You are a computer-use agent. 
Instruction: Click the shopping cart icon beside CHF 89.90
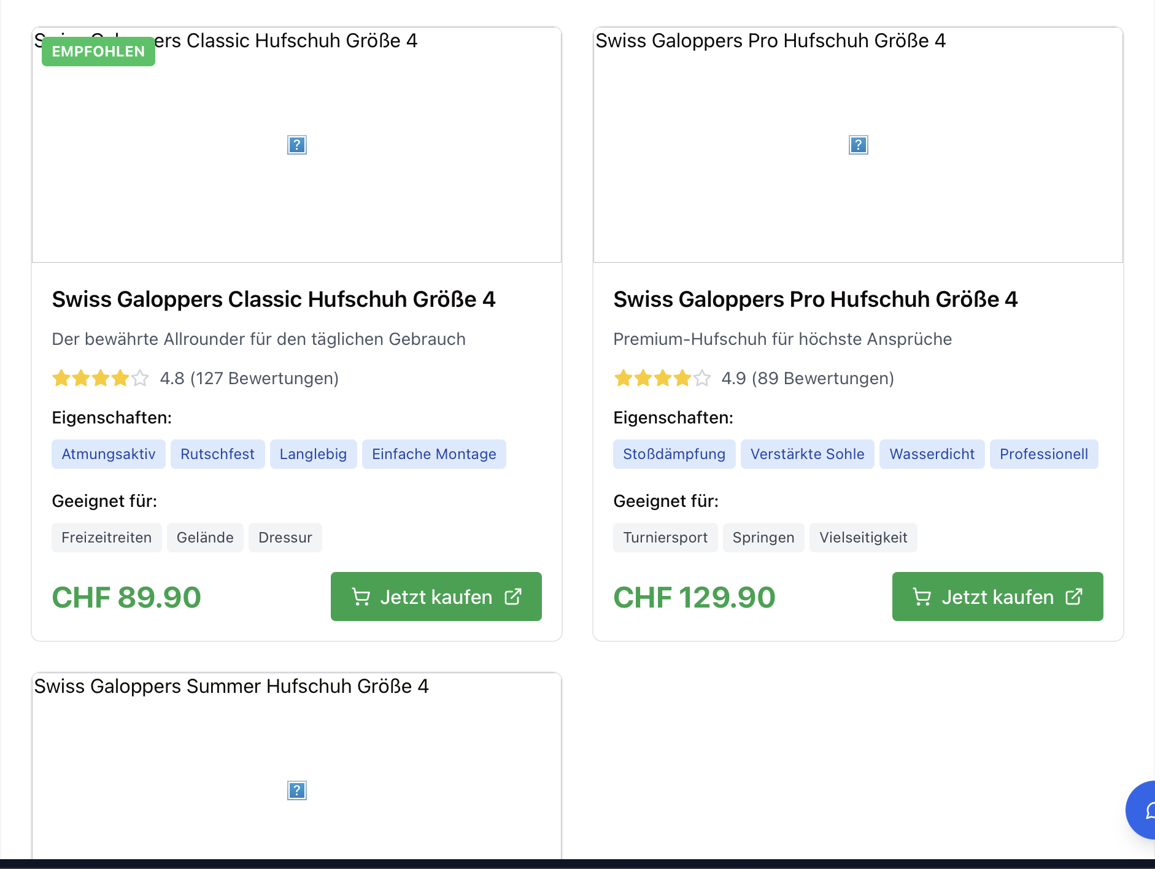pyautogui.click(x=361, y=597)
